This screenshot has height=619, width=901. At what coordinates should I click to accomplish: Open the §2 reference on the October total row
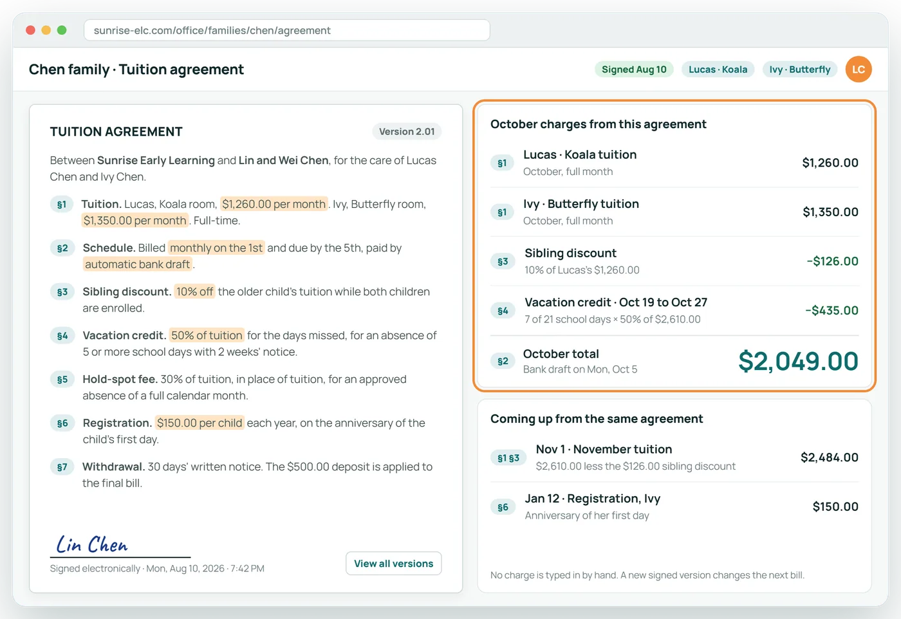(503, 362)
